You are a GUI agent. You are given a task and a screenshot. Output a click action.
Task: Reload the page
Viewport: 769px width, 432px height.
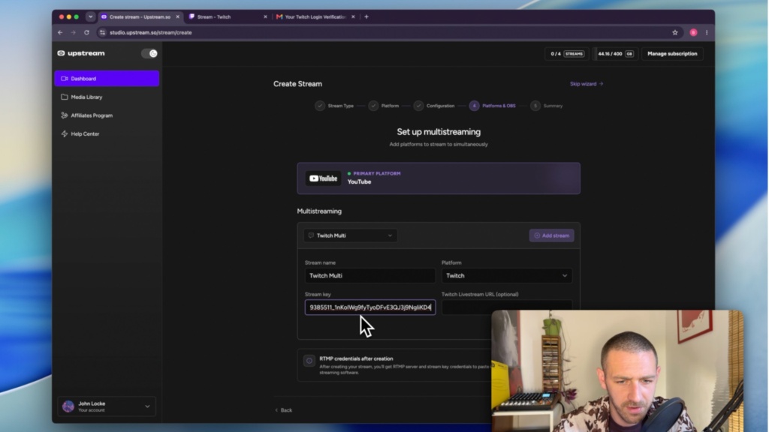pyautogui.click(x=87, y=32)
